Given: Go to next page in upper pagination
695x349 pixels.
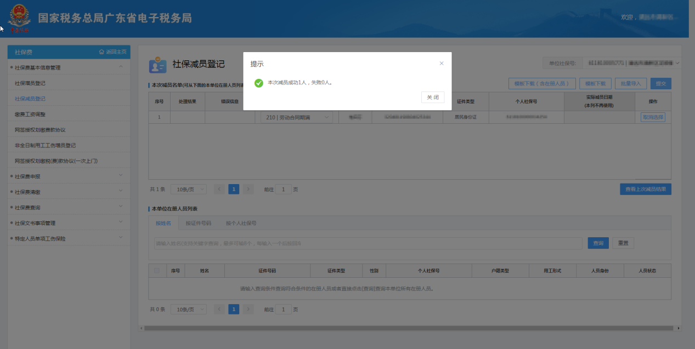Looking at the screenshot, I should pos(248,189).
